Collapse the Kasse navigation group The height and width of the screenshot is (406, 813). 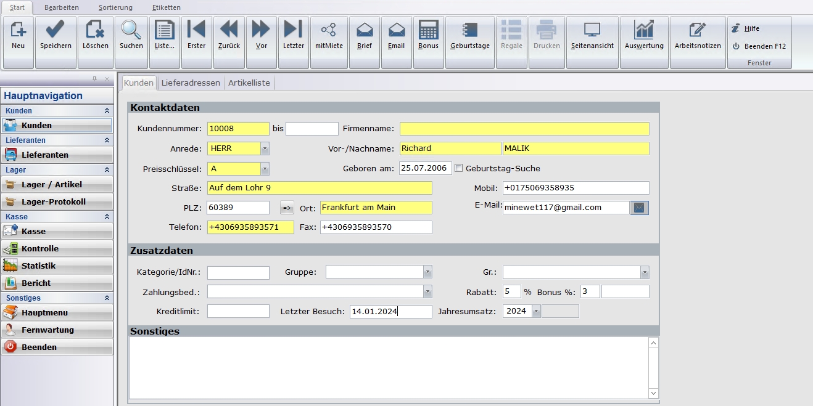click(107, 217)
